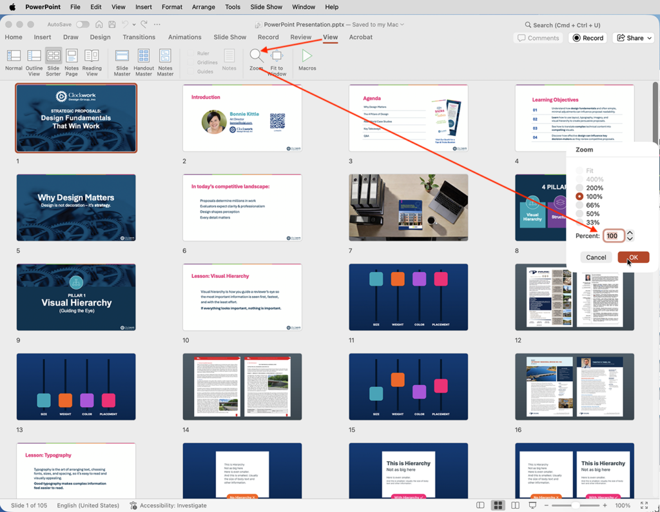The height and width of the screenshot is (512, 660).
Task: Save the presentation with the disk icon
Action: pyautogui.click(x=112, y=25)
